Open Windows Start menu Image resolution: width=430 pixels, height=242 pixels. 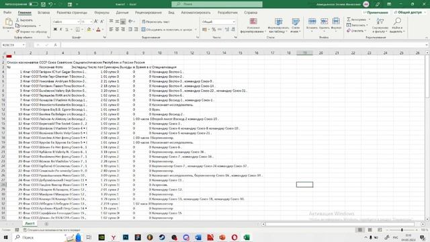pos(6,237)
